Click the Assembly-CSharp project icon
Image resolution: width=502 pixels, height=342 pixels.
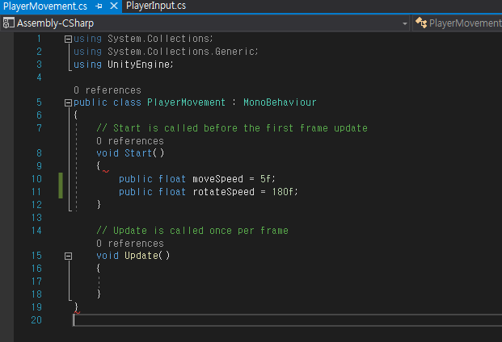pyautogui.click(x=8, y=23)
